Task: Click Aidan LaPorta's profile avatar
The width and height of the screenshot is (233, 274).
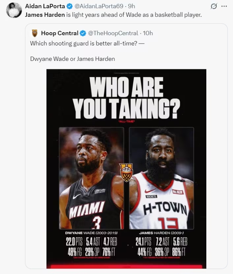Action: click(14, 10)
